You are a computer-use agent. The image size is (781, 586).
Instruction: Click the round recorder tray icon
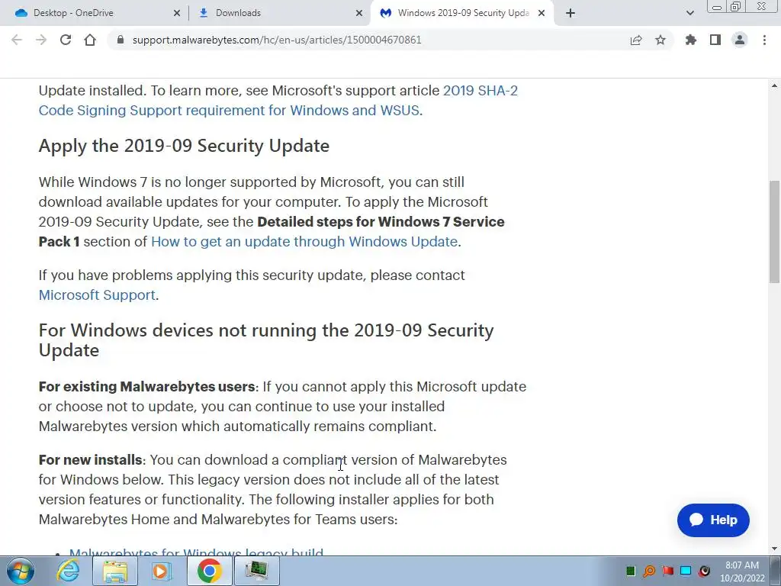tap(704, 571)
